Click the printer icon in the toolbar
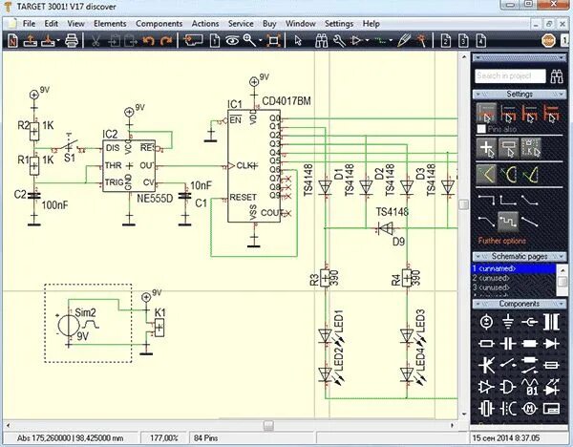 [71, 40]
